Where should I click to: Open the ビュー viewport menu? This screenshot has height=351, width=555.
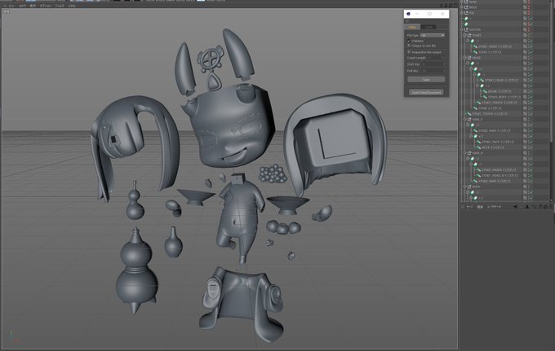(x=11, y=6)
